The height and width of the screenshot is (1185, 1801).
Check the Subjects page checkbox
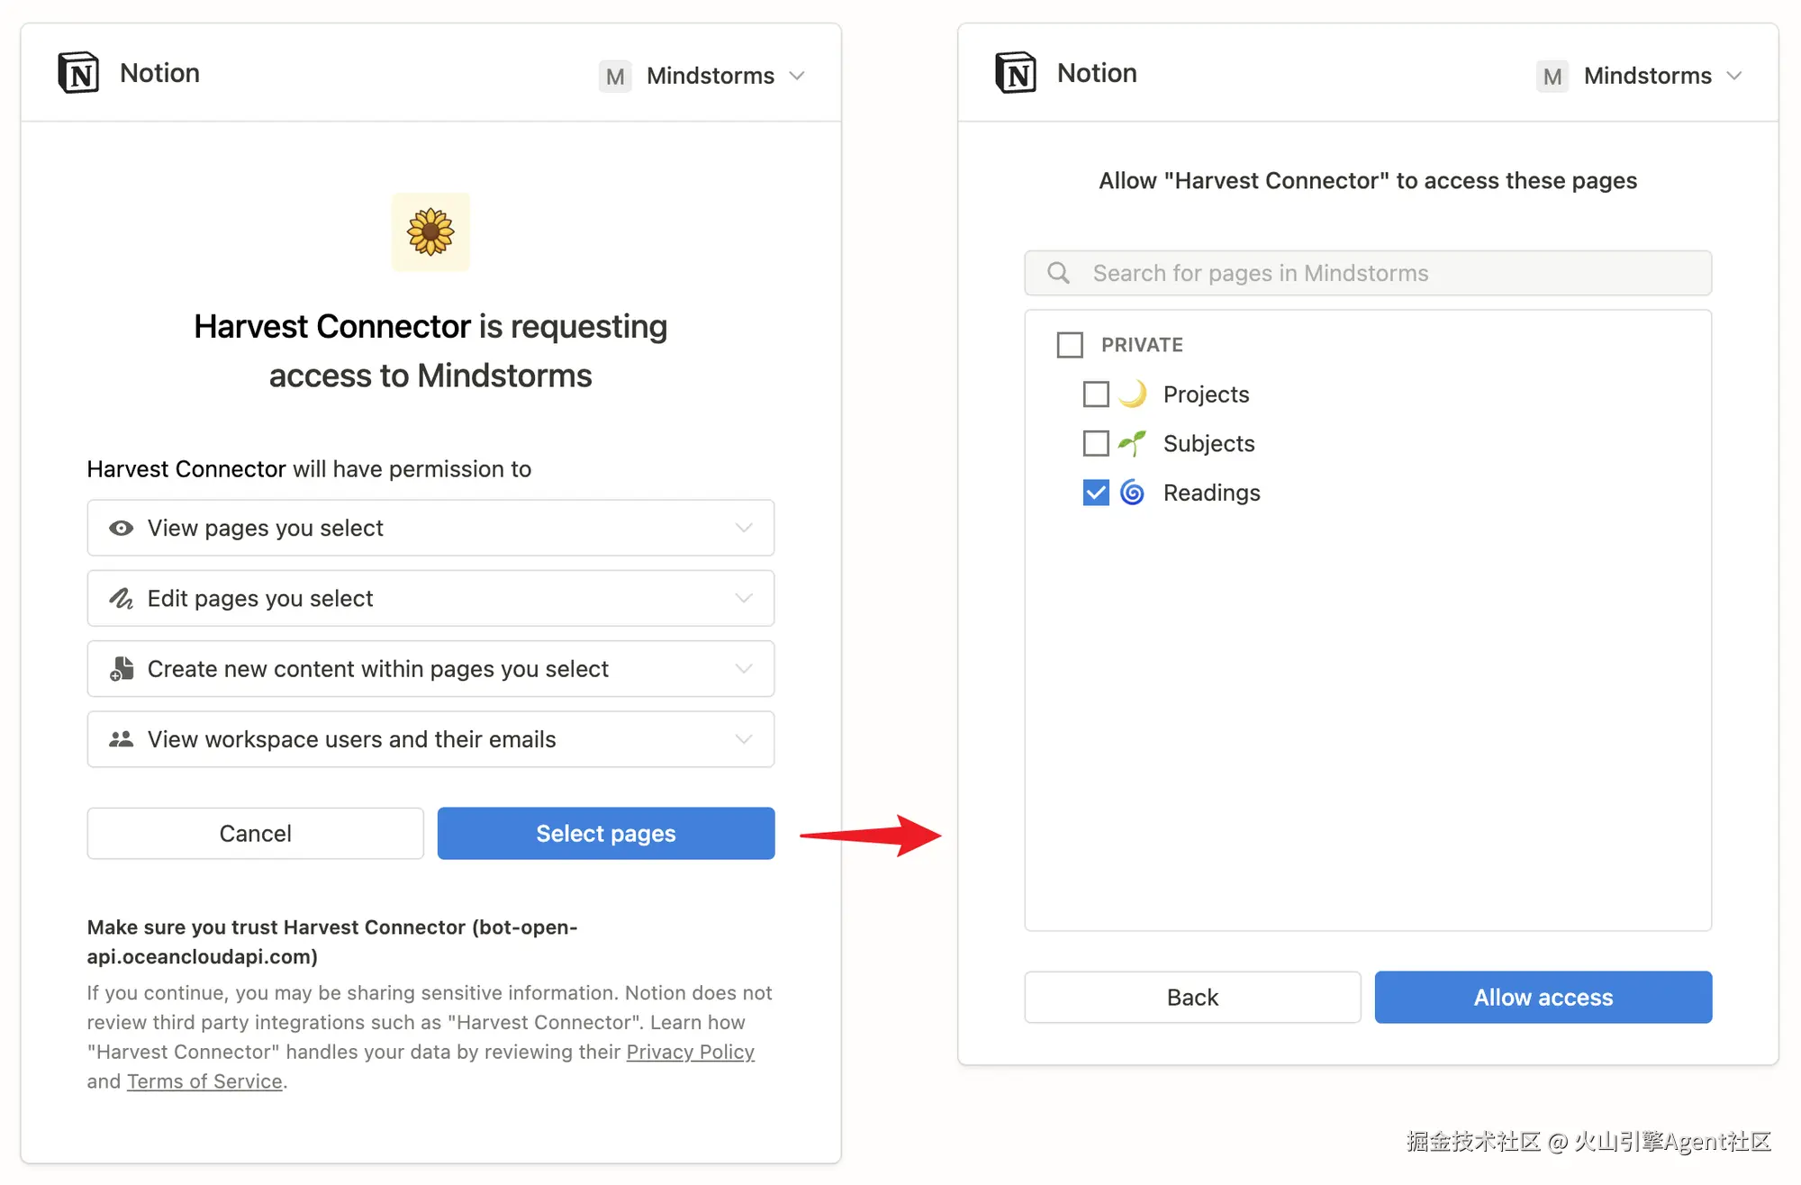(x=1096, y=443)
